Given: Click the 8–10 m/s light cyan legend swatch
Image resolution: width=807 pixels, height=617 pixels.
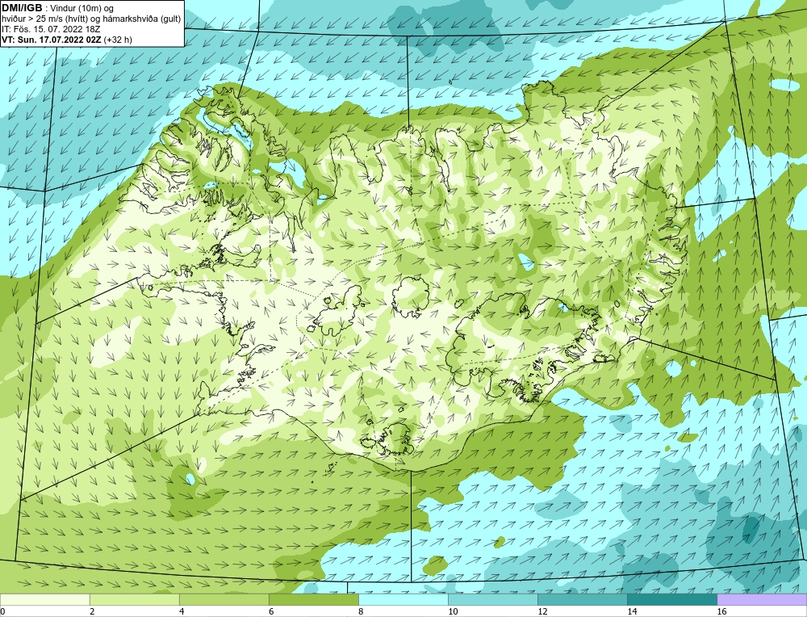Looking at the screenshot, I should [x=403, y=599].
